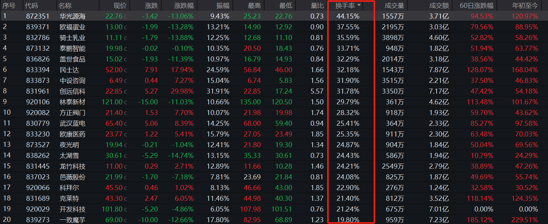
Task: Click the 185.12% 60-day change cell
Action: (480, 220)
